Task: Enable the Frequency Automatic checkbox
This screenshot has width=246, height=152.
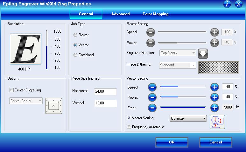Action: [x=129, y=127]
